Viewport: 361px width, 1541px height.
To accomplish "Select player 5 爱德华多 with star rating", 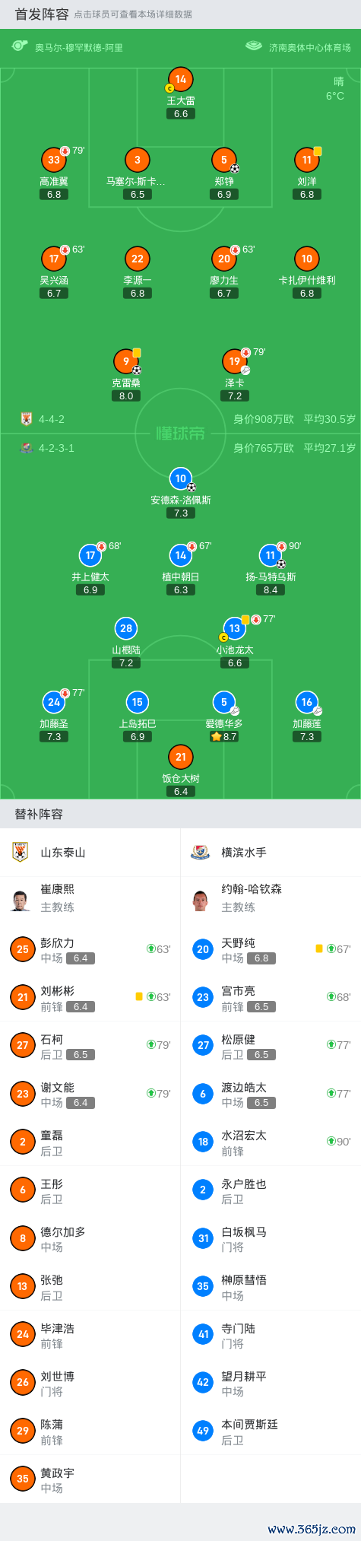I will (x=224, y=702).
